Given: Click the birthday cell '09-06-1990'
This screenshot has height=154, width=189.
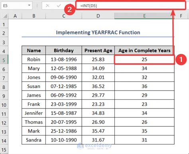Looking at the screenshot, I should tap(64, 77).
